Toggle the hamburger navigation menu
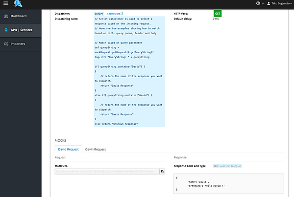Screen dimensions: 294x197 tap(6, 4)
